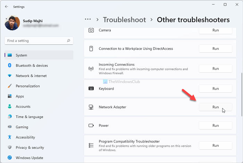Select System in the sidebar
This screenshot has height=163, width=243.
click(x=22, y=55)
